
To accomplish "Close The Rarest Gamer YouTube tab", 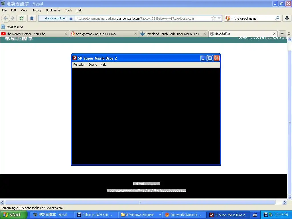I will pos(66,34).
